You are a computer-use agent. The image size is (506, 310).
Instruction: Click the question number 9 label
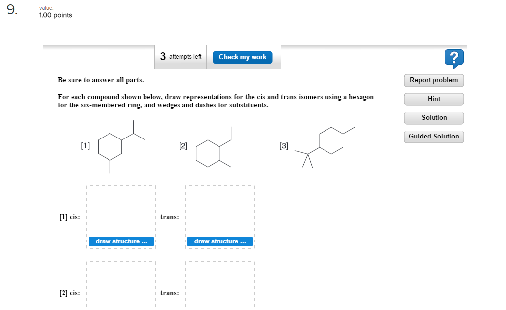pyautogui.click(x=11, y=11)
